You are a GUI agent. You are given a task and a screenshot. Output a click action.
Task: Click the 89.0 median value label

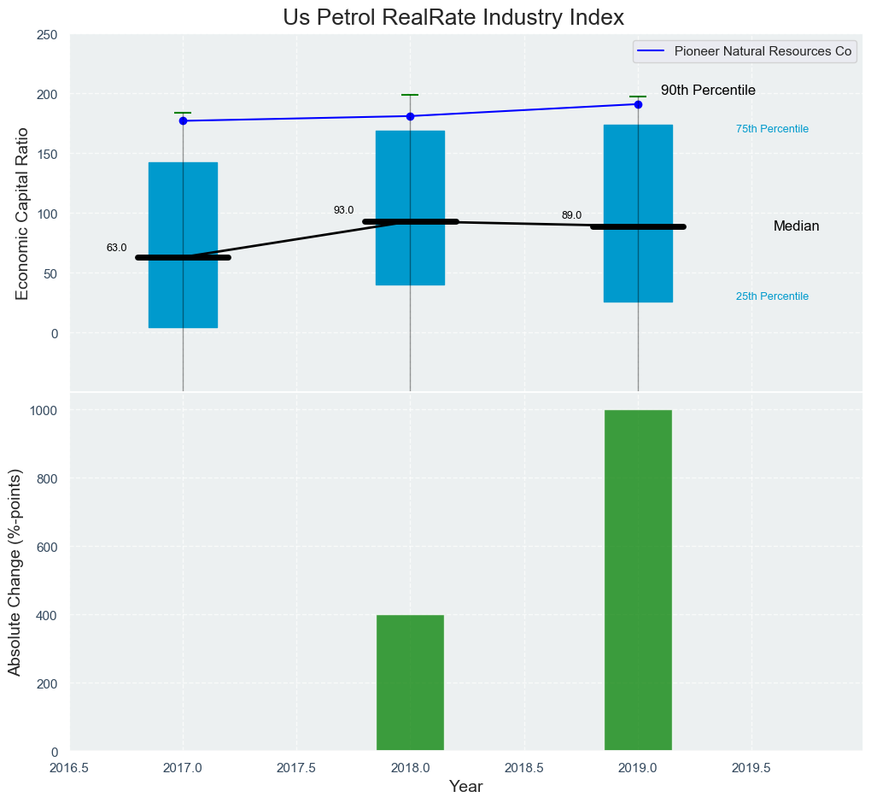(x=571, y=215)
